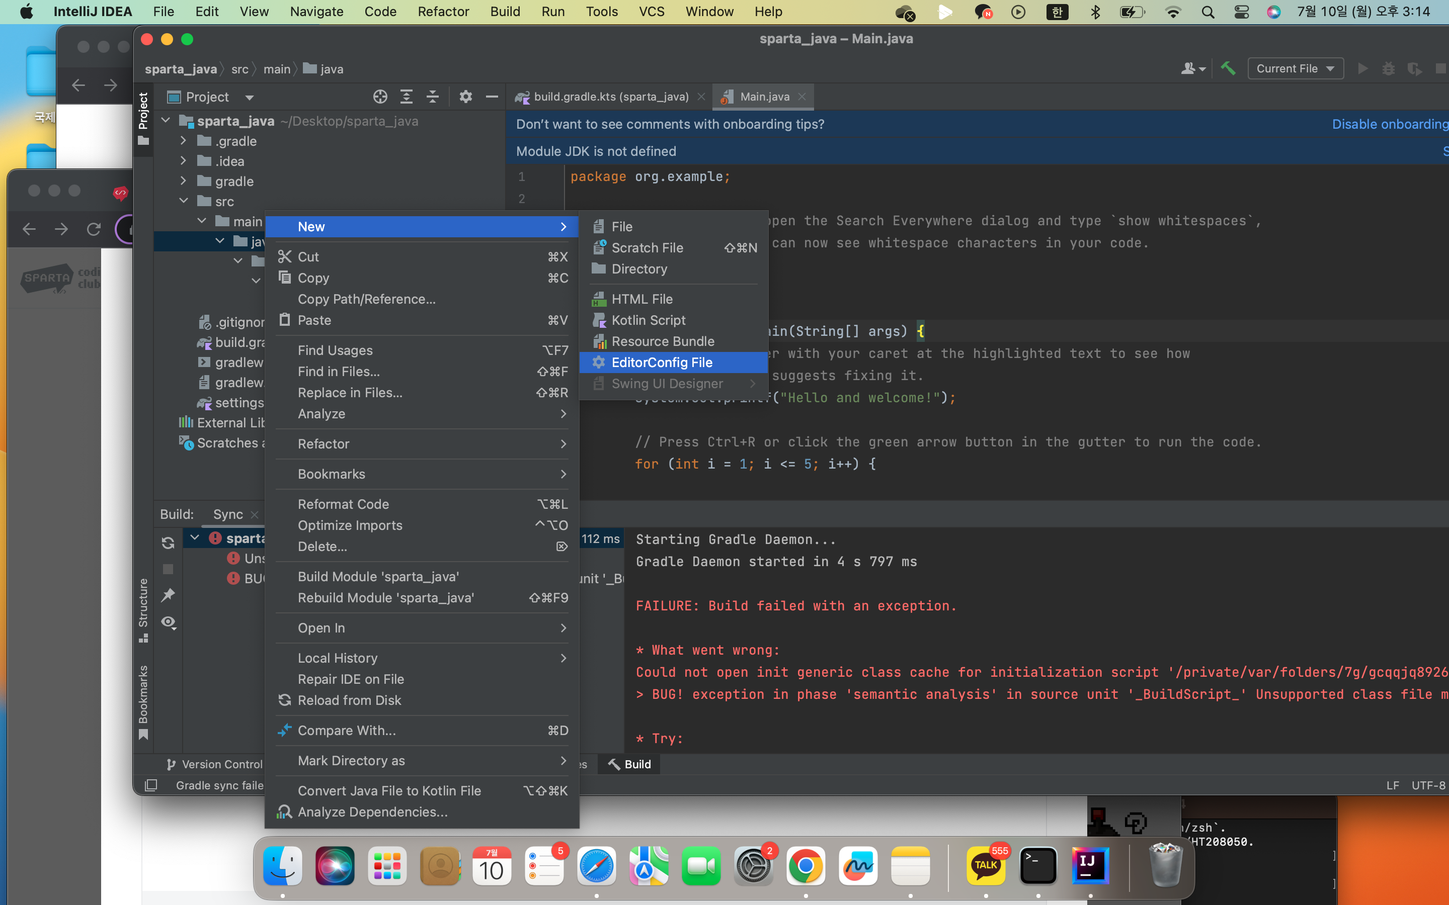1449x905 pixels.
Task: Click the green Build hammer icon
Action: (x=1228, y=69)
